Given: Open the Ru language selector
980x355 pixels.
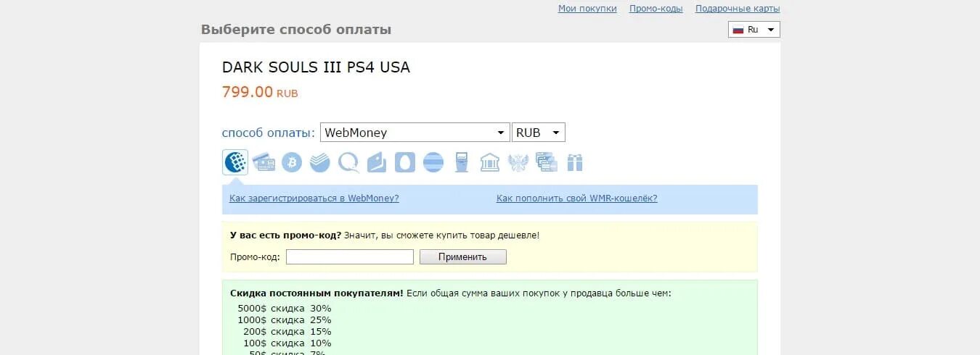Looking at the screenshot, I should (x=754, y=30).
